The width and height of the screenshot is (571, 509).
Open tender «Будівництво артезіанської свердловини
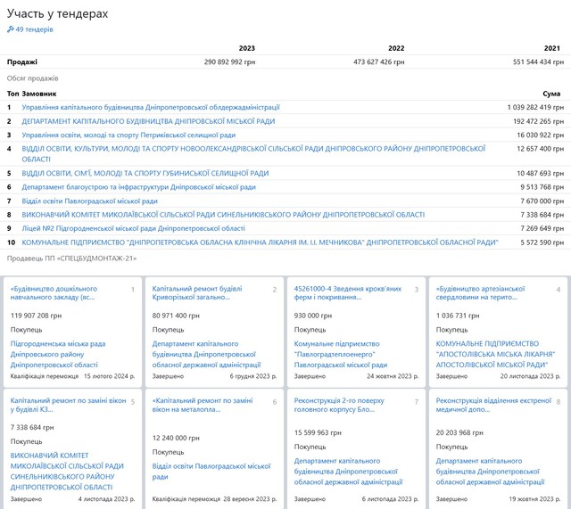click(480, 293)
